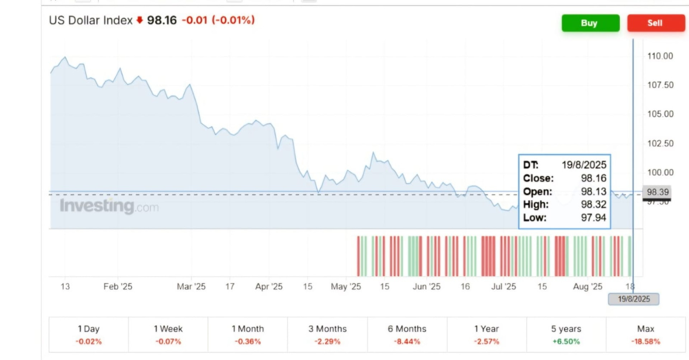
Task: Click the US Dollar Index title
Action: click(x=91, y=20)
